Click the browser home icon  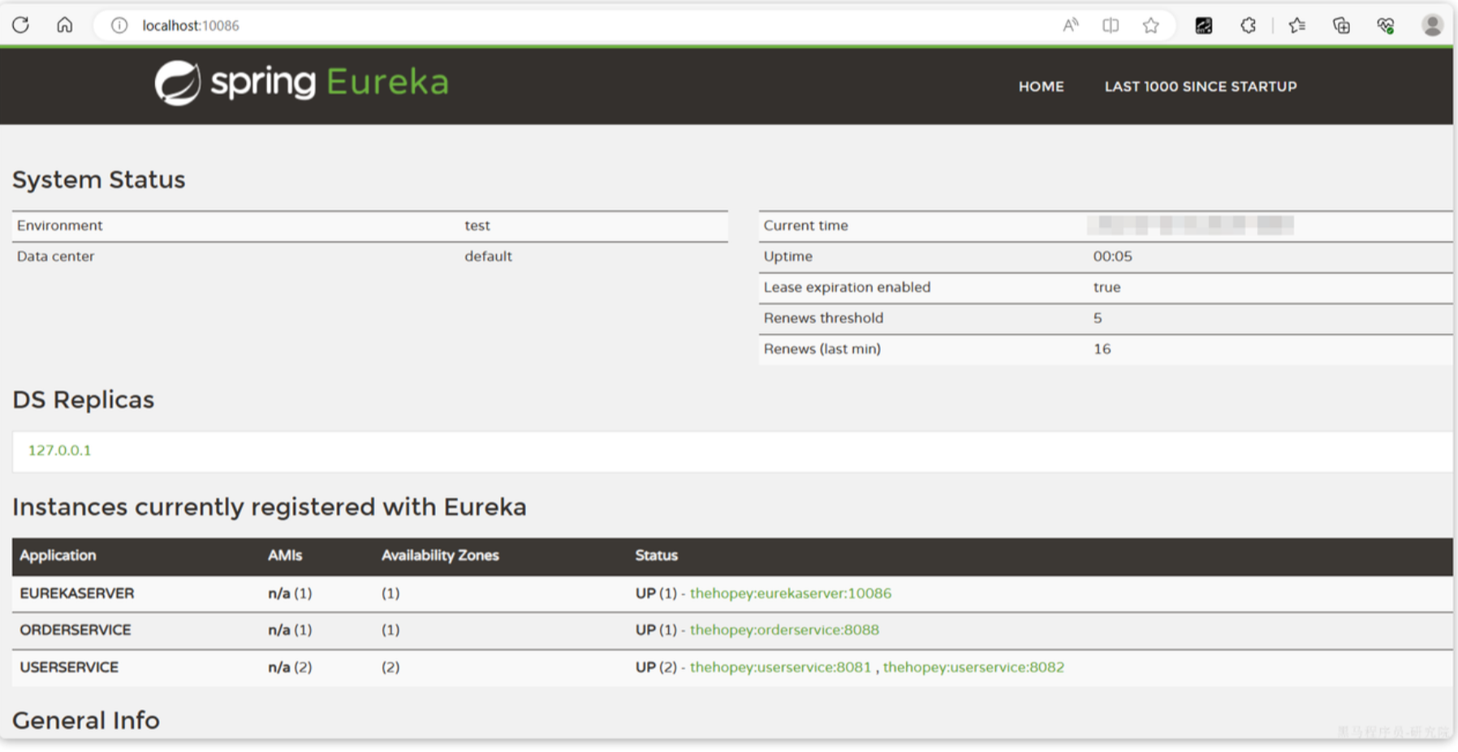(x=65, y=25)
